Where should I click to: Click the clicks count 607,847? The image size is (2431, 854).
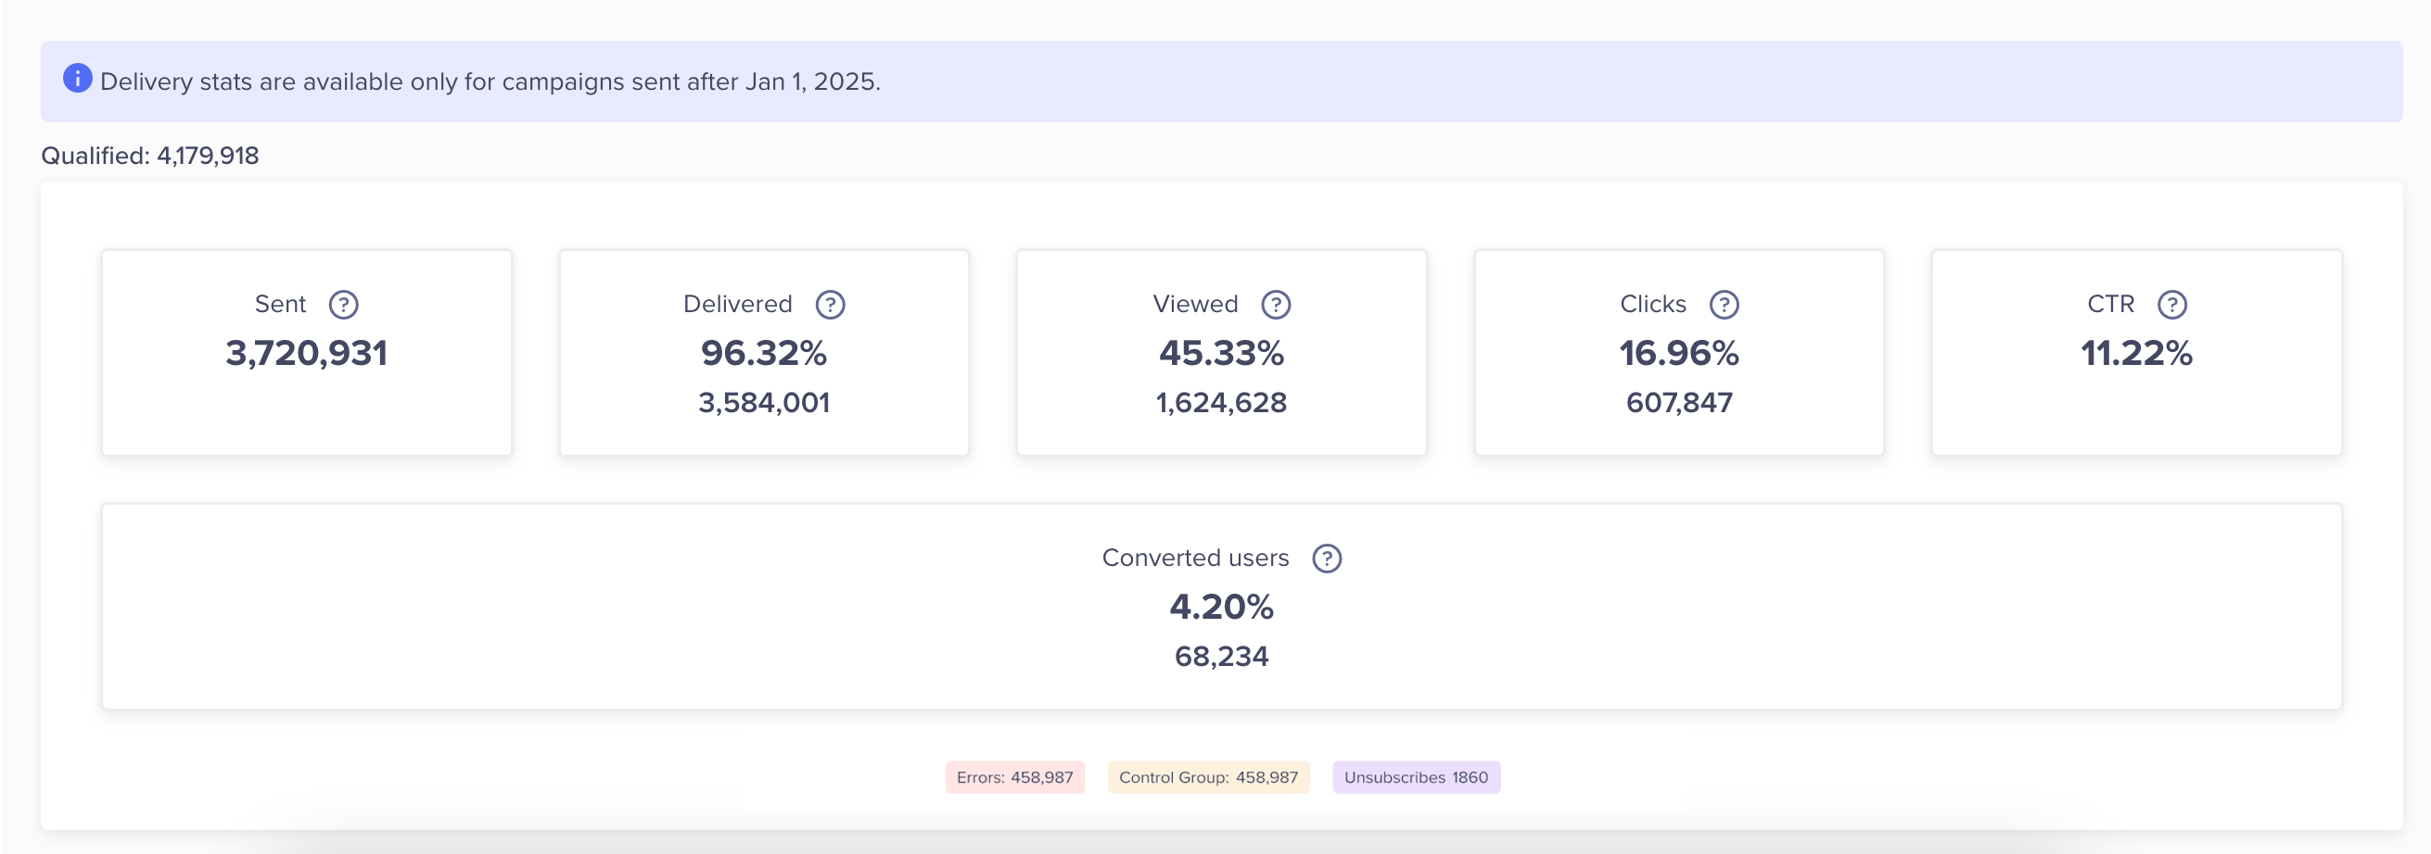(x=1679, y=403)
